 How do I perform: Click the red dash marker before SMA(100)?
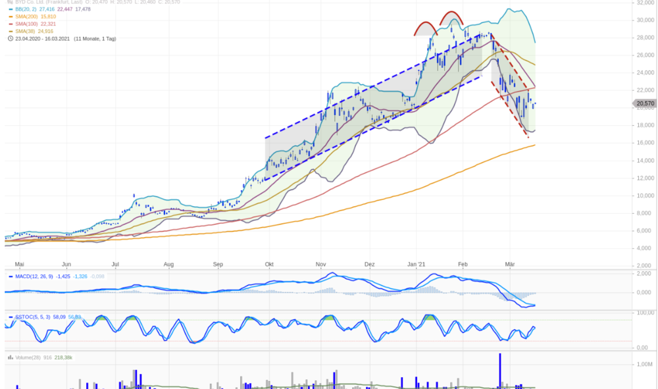[11, 24]
